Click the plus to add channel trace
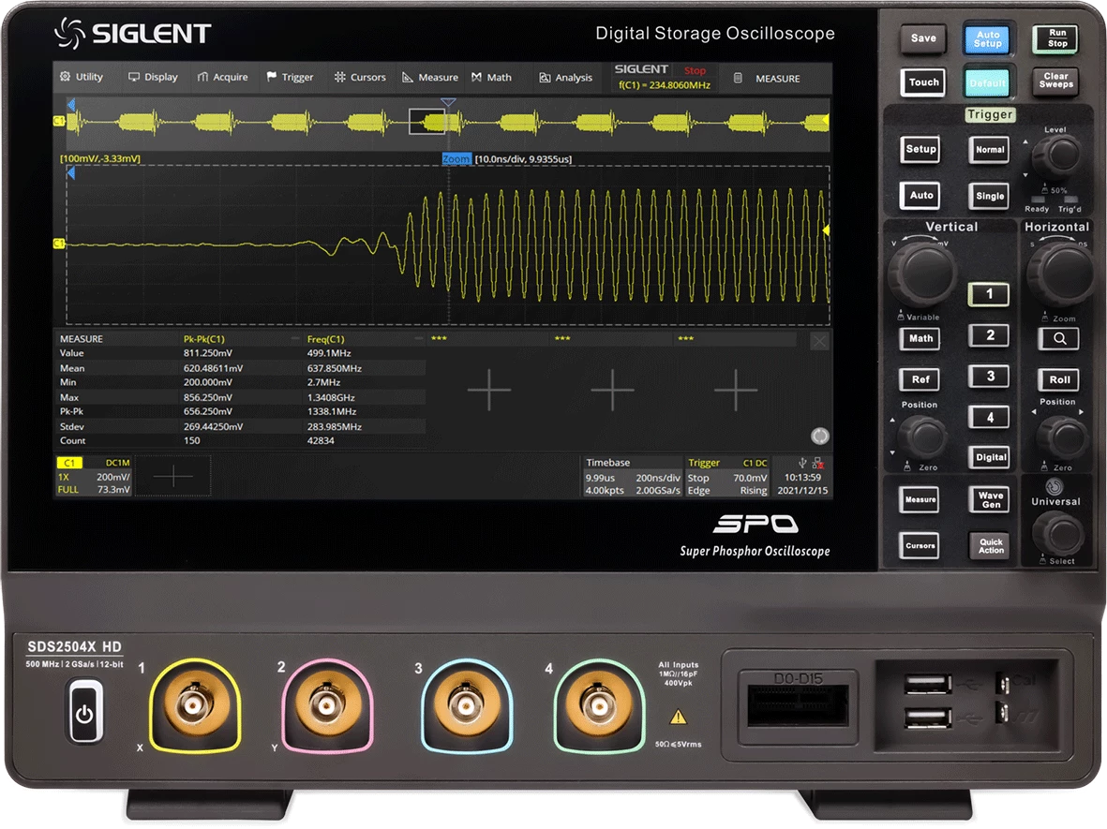 [173, 476]
